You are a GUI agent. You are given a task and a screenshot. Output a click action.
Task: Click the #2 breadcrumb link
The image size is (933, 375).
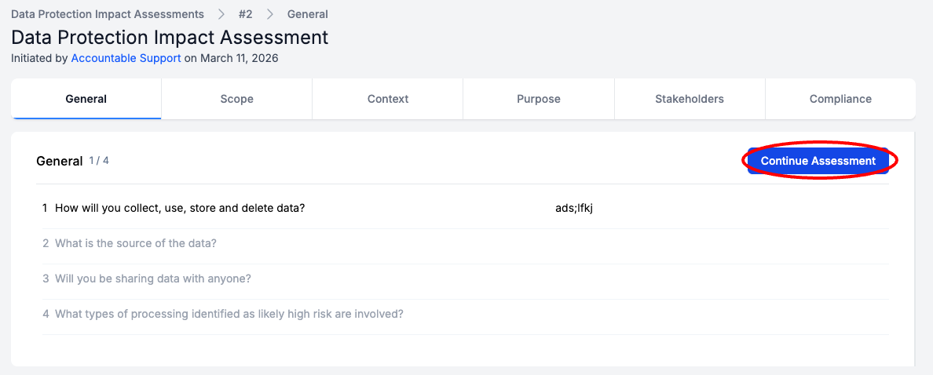tap(245, 14)
